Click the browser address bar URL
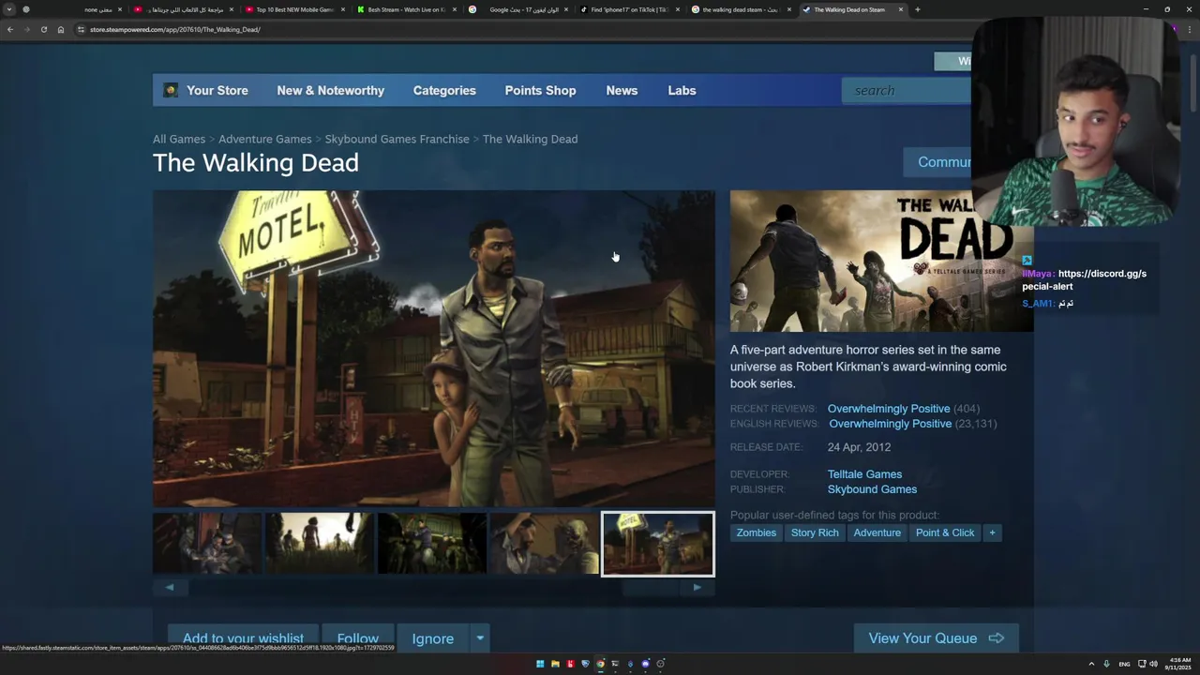 tap(174, 29)
